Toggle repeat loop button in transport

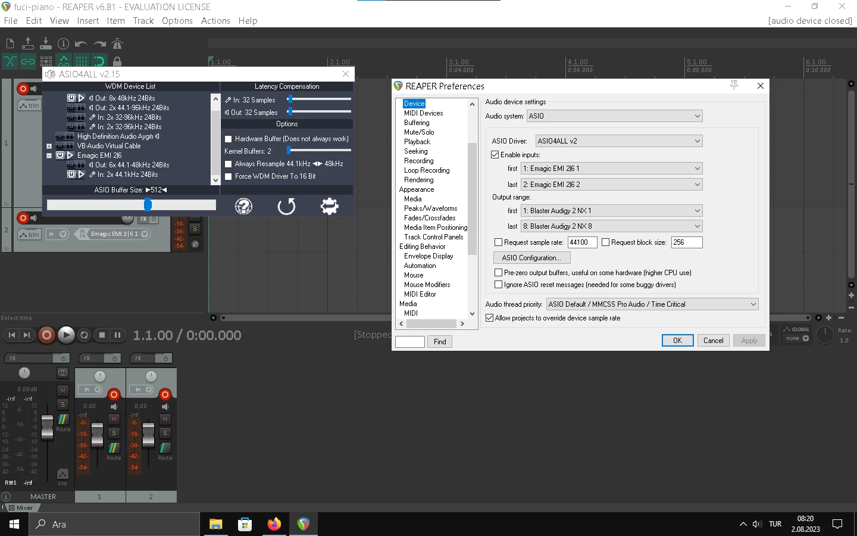[x=85, y=335]
